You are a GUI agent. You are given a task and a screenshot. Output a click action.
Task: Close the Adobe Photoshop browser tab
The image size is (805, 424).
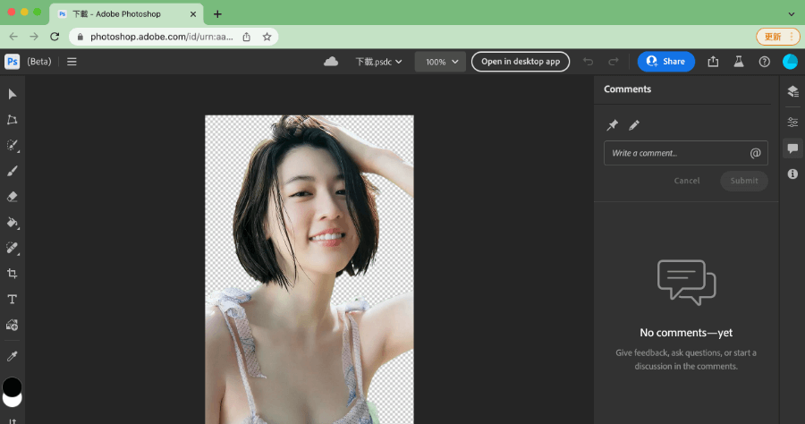193,13
